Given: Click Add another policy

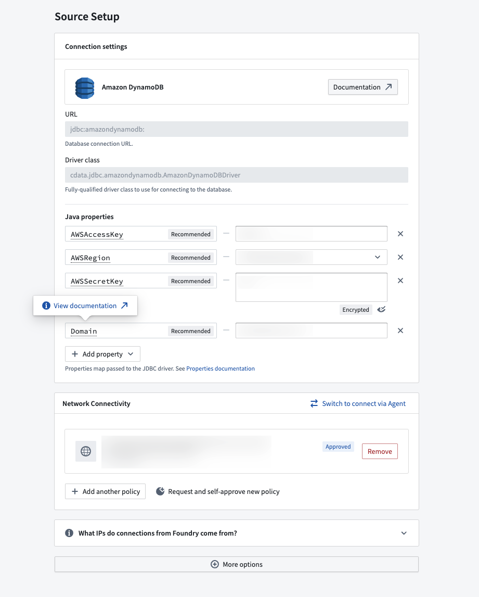Looking at the screenshot, I should pos(106,491).
